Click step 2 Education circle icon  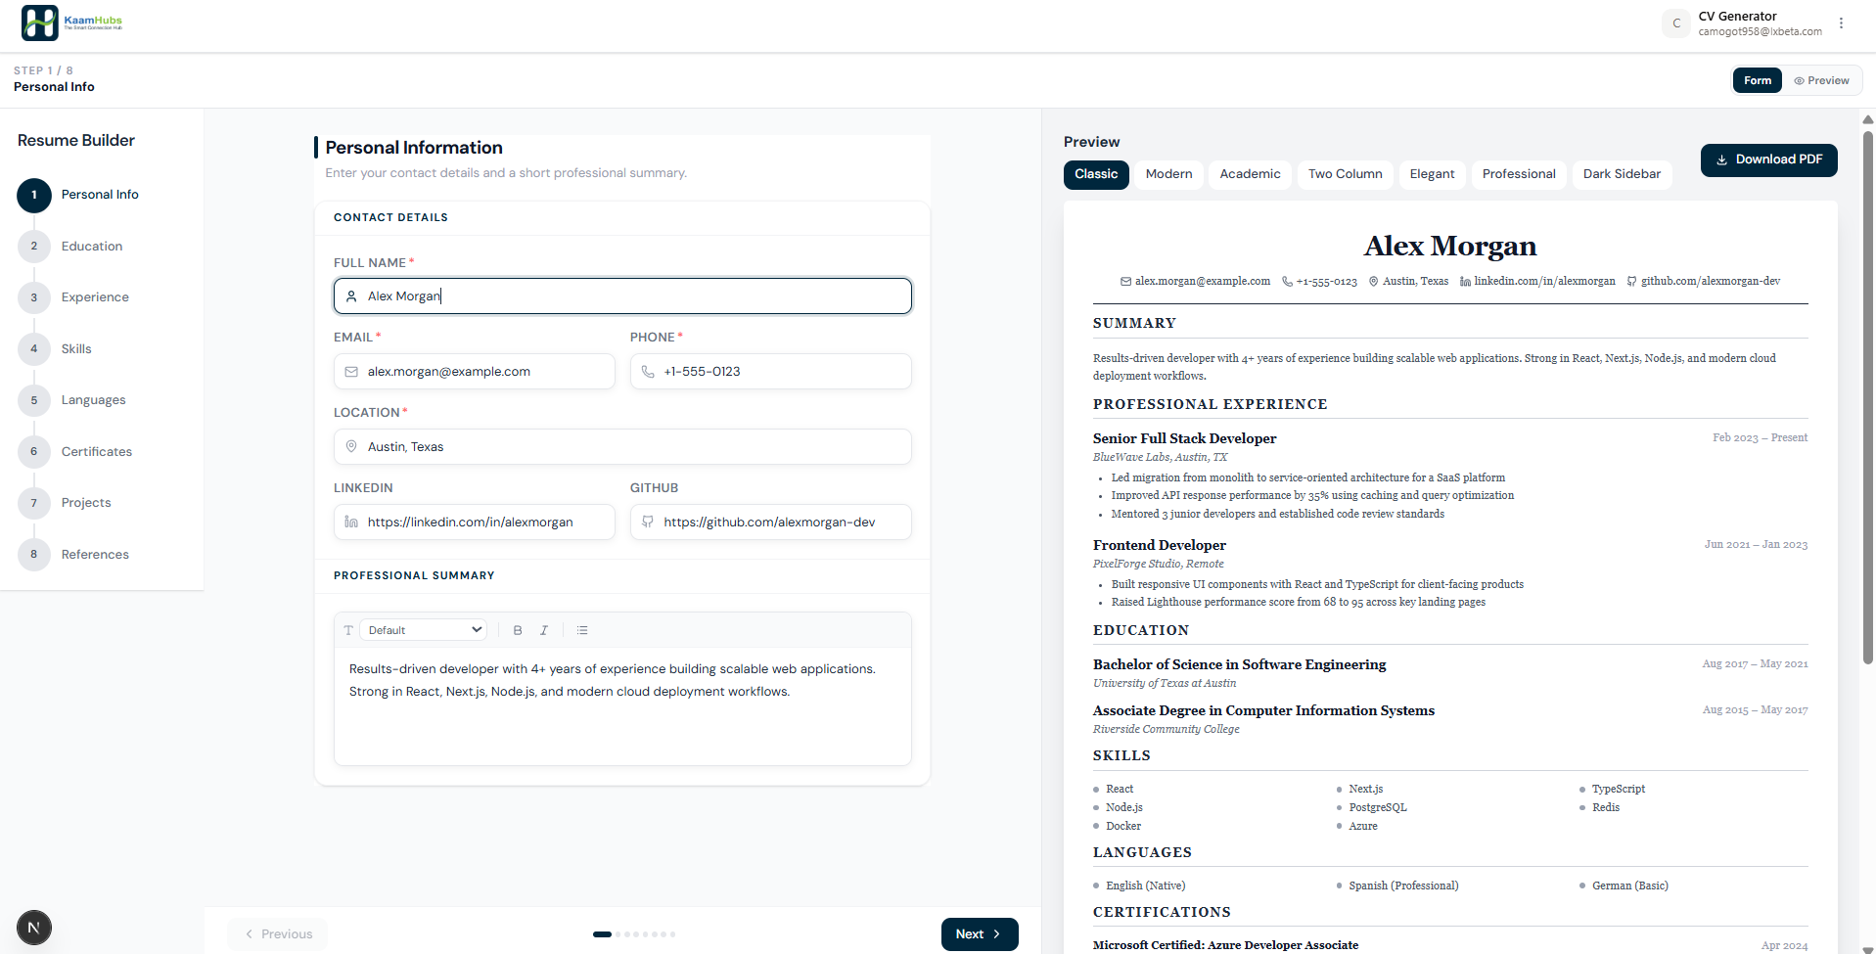[34, 247]
